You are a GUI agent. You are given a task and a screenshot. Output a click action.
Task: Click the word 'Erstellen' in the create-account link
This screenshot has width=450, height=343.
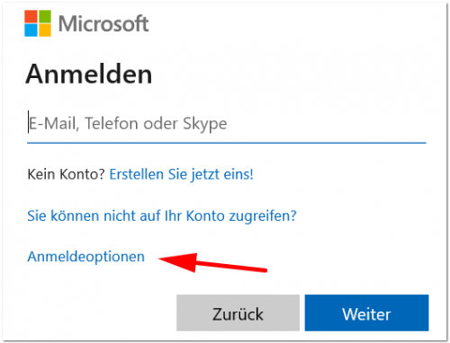136,174
